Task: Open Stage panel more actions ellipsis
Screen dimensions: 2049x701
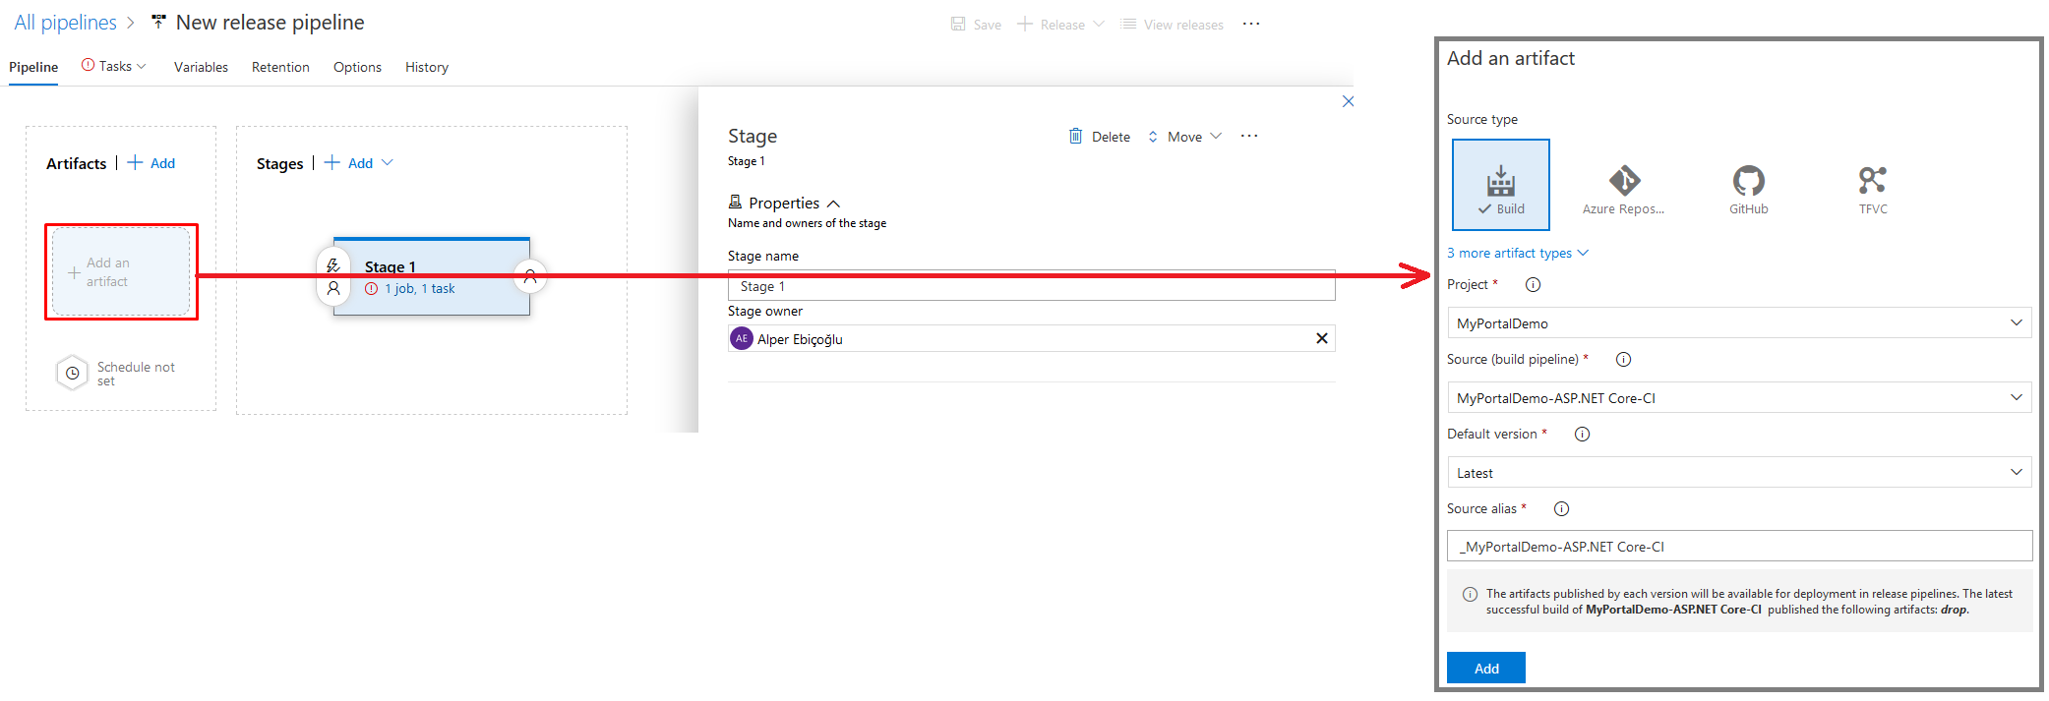Action: click(x=1249, y=137)
